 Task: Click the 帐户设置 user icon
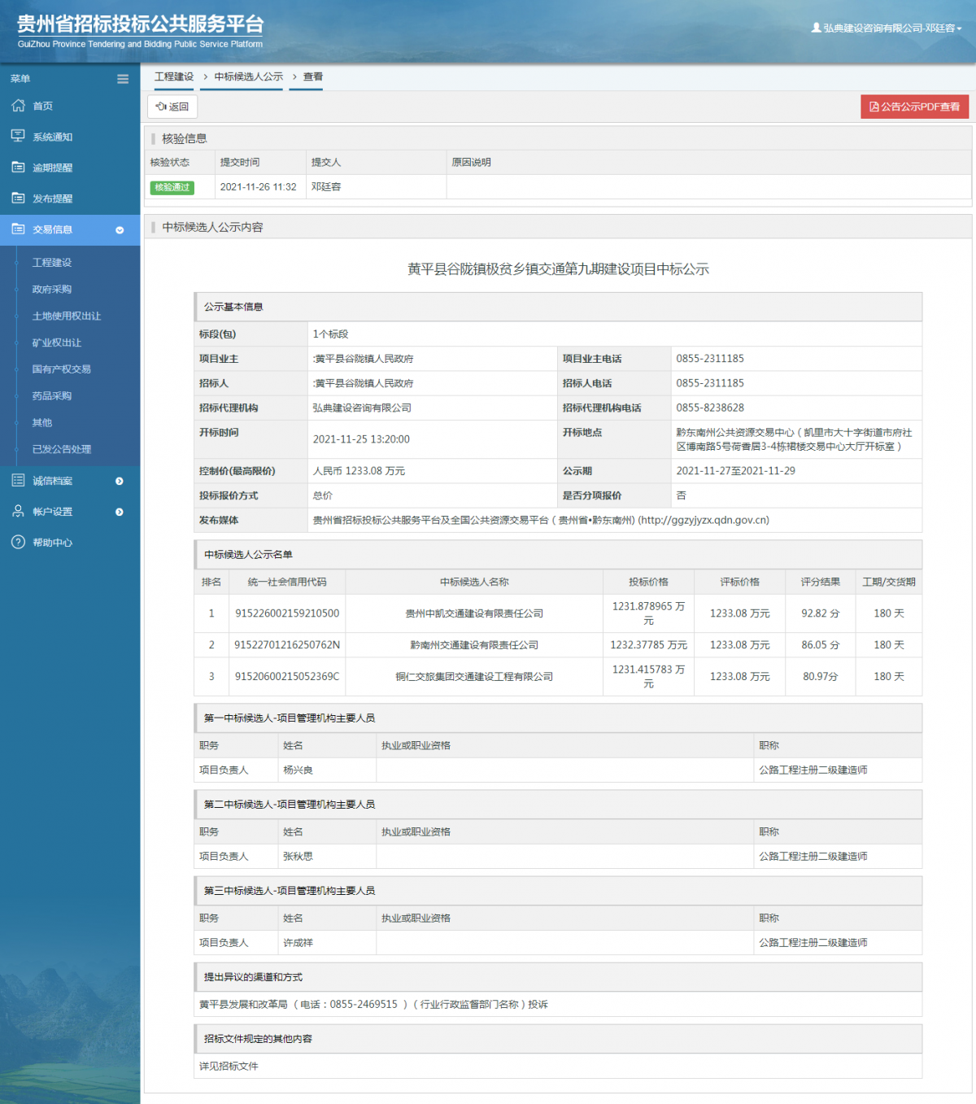(x=18, y=512)
